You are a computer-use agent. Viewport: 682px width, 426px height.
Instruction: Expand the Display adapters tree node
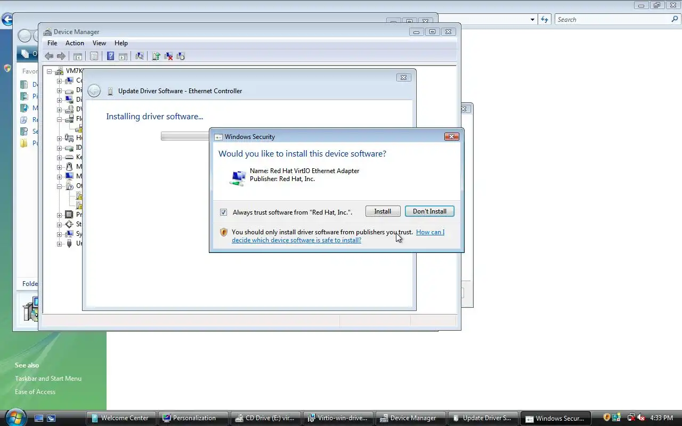tap(60, 100)
